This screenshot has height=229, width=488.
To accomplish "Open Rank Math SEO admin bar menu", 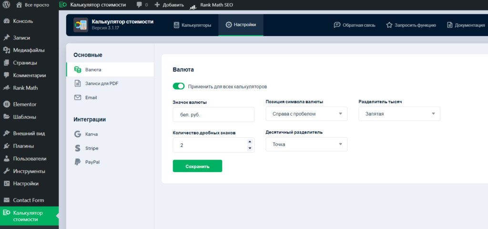I will coord(211,5).
